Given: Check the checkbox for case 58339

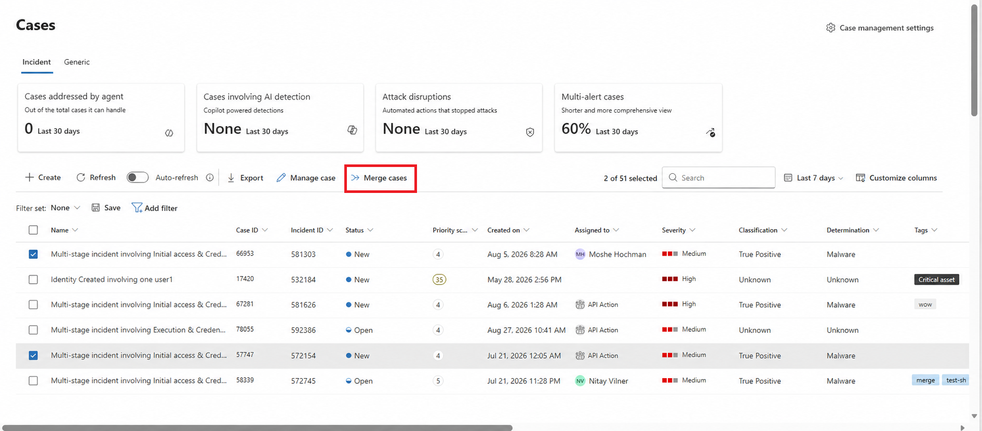Looking at the screenshot, I should tap(33, 381).
